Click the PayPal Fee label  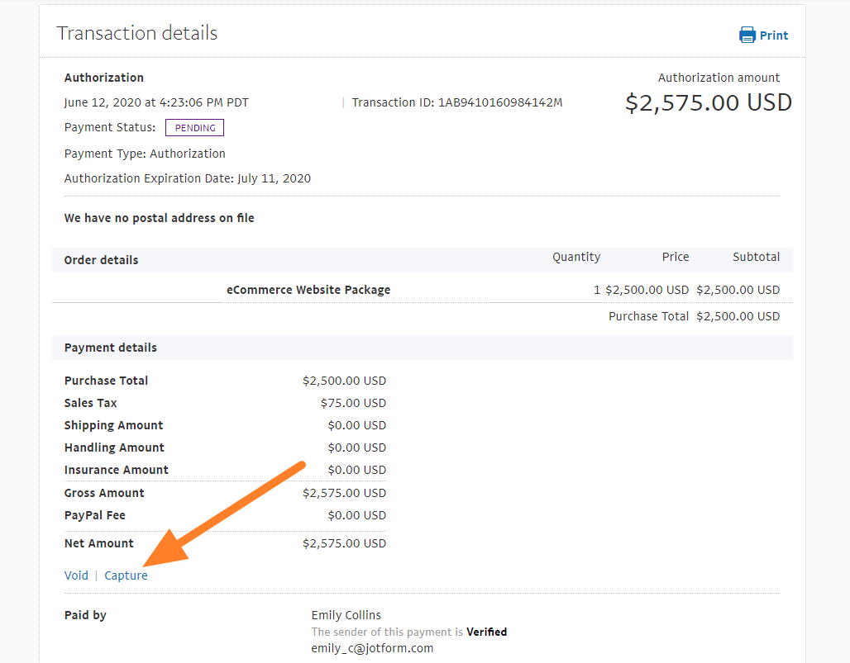pos(95,515)
